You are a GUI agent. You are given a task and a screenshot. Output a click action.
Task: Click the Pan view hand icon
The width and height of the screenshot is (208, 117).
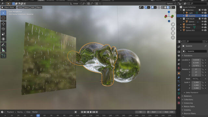click(173, 29)
